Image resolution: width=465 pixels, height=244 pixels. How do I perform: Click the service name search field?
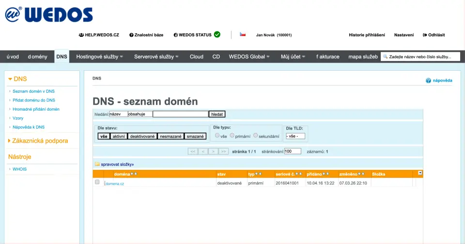(x=419, y=57)
